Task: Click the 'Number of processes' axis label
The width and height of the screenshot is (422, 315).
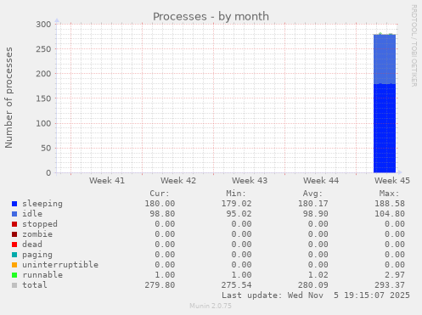Action: (8, 98)
